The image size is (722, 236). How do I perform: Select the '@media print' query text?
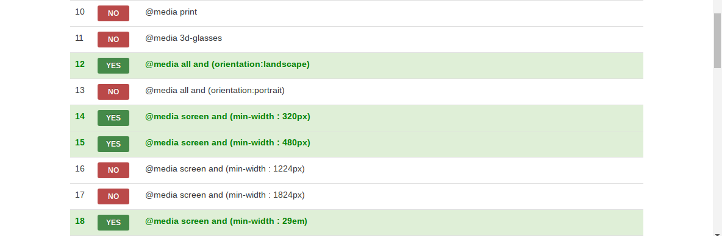[x=171, y=12]
